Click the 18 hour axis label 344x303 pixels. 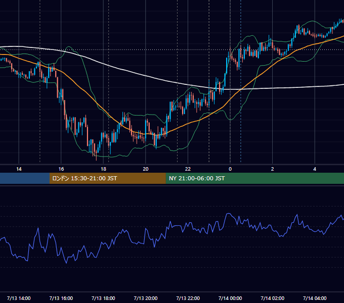[103, 169]
